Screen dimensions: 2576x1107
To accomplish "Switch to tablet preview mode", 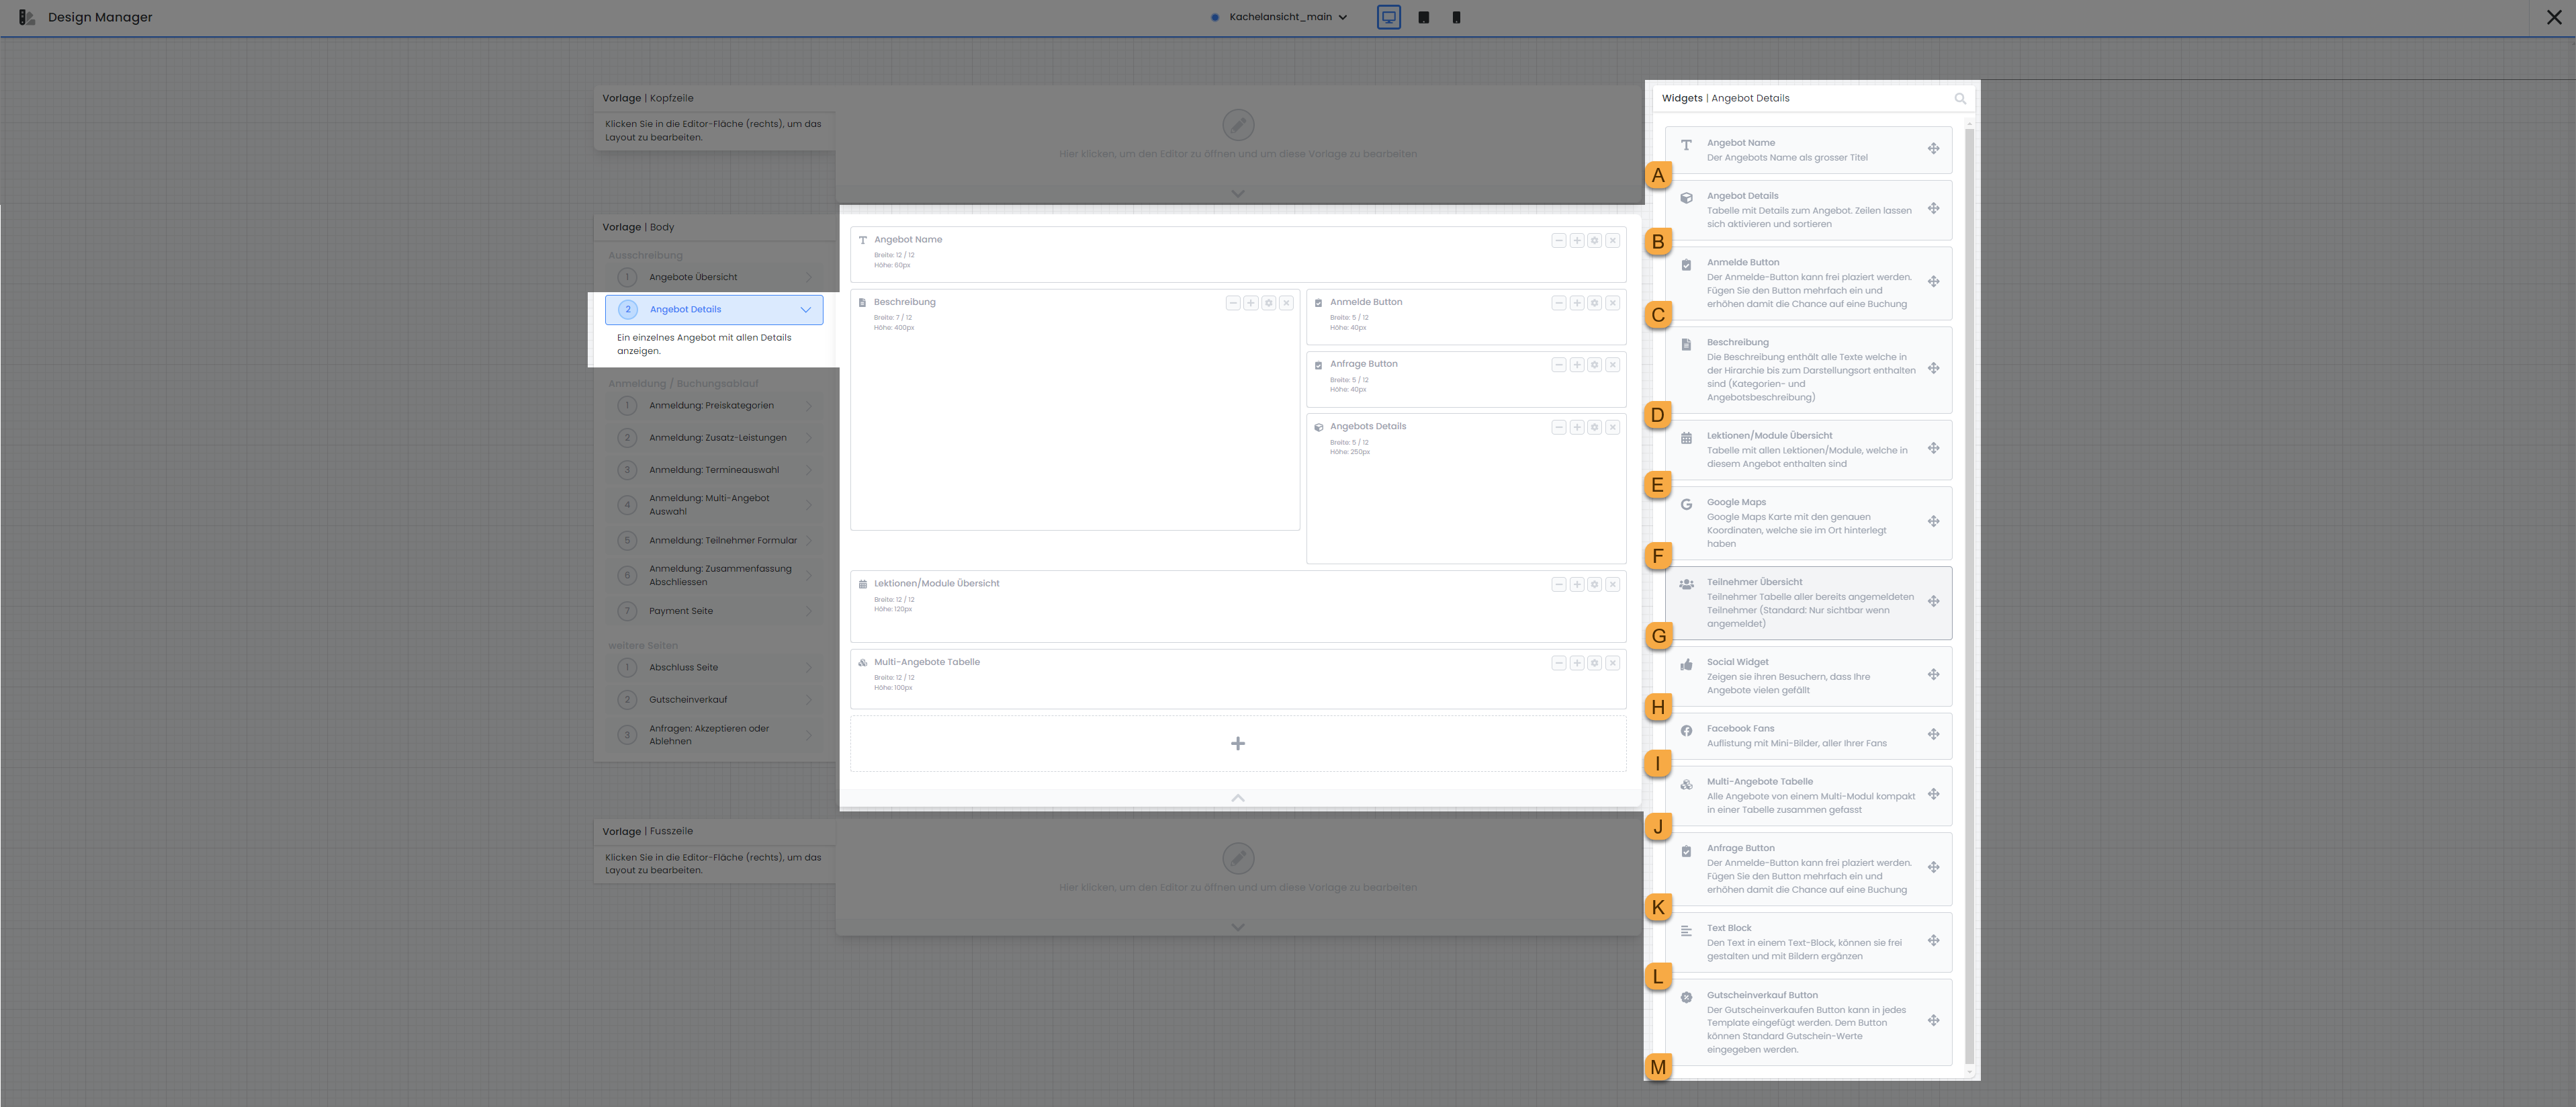I will click(x=1423, y=17).
